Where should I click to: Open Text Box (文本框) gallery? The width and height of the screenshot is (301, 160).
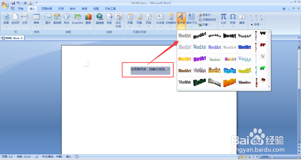[x=160, y=21]
